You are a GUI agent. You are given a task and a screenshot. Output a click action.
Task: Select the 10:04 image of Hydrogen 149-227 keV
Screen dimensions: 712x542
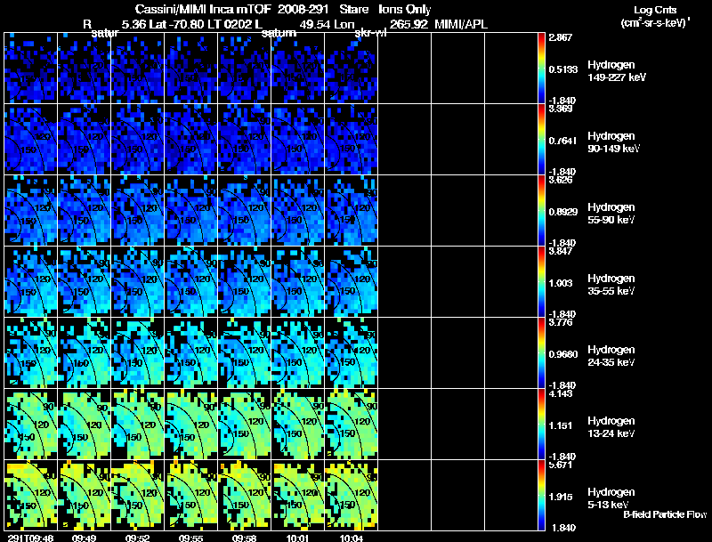click(x=352, y=69)
